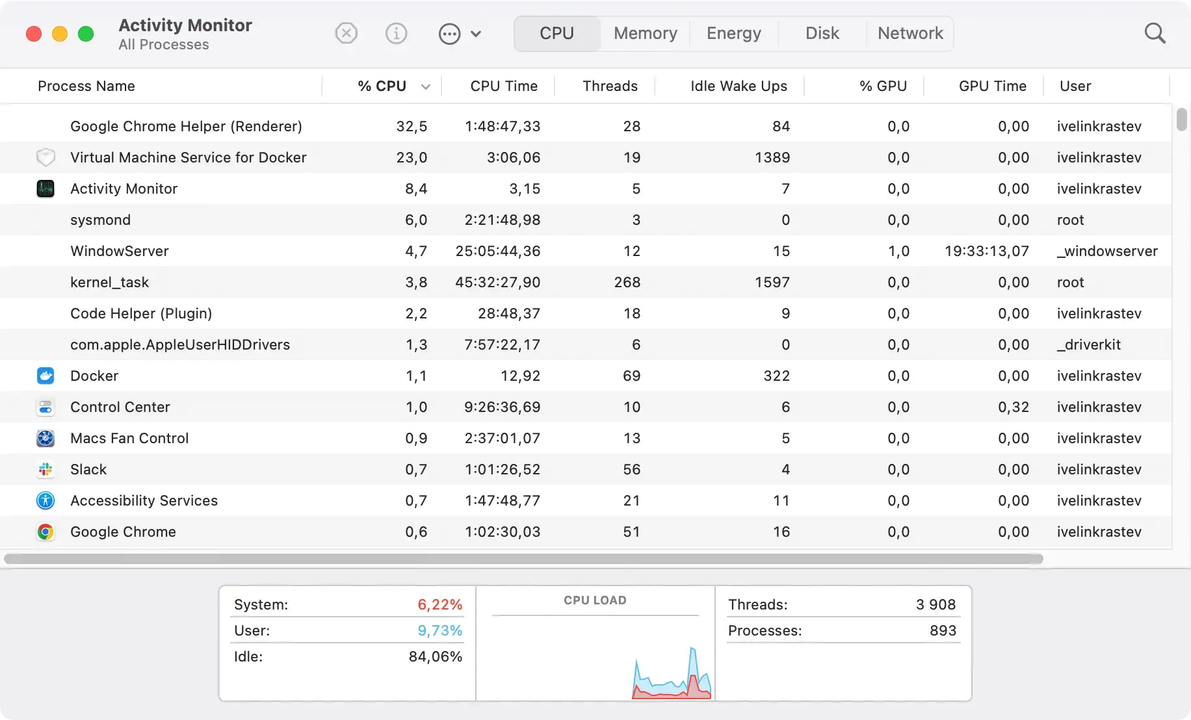
Task: Click the Slack app icon
Action: [46, 469]
